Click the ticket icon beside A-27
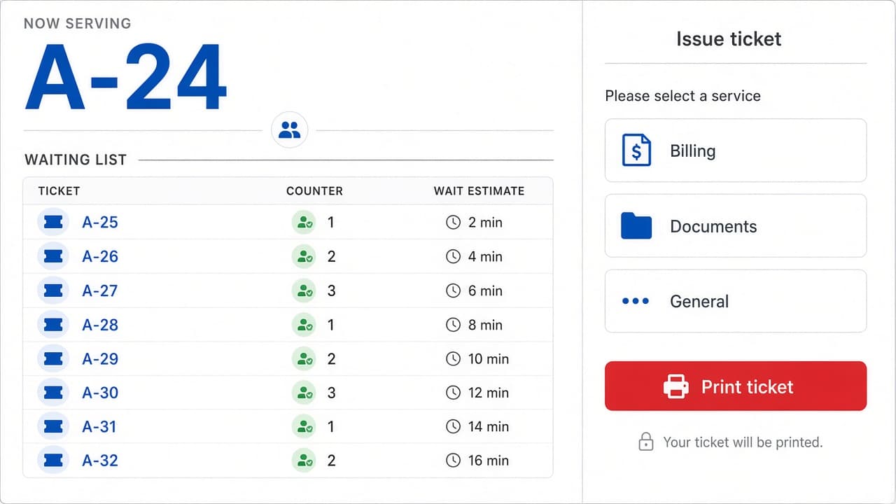The image size is (896, 504). click(x=53, y=290)
